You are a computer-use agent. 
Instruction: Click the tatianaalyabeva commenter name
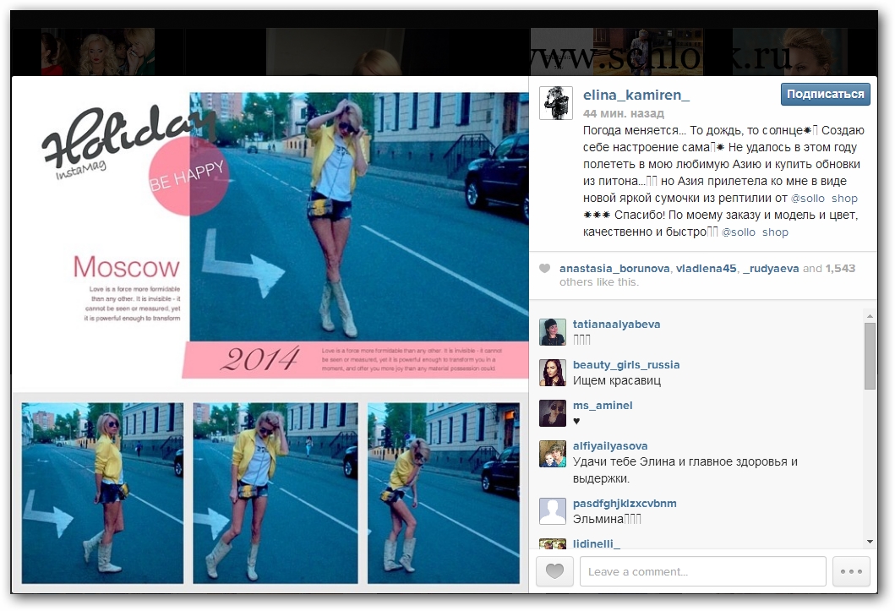616,325
